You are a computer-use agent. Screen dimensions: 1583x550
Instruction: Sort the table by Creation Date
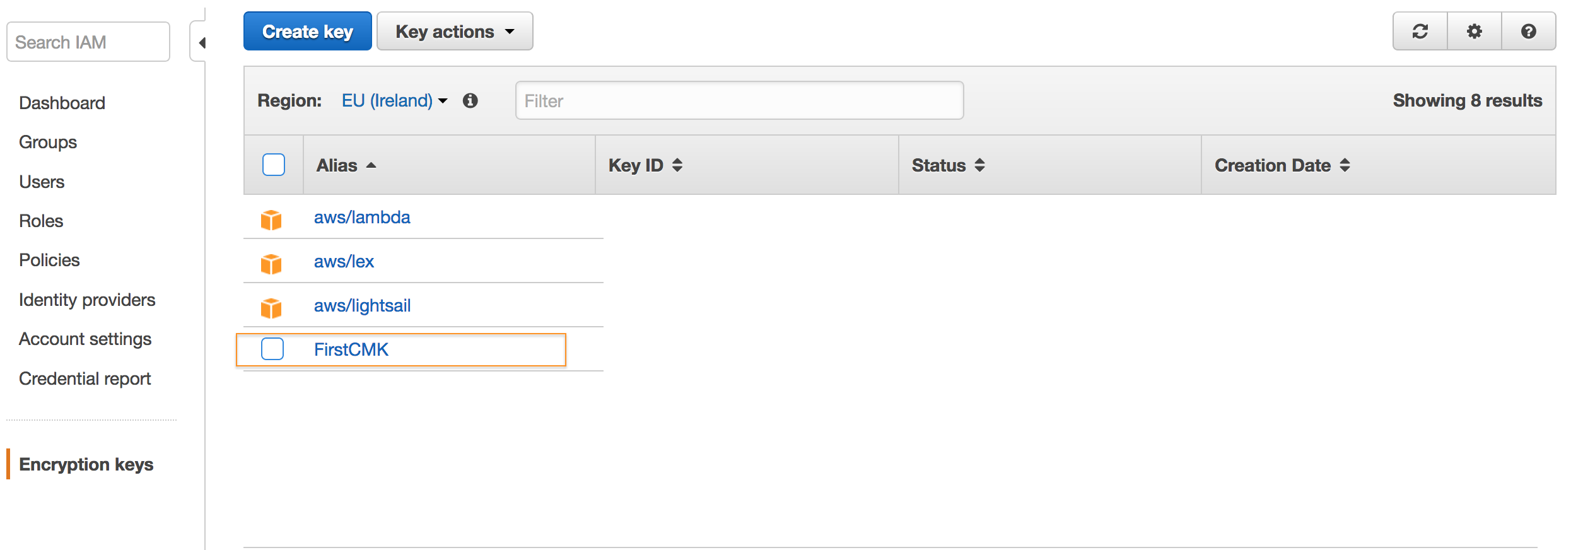tap(1282, 165)
